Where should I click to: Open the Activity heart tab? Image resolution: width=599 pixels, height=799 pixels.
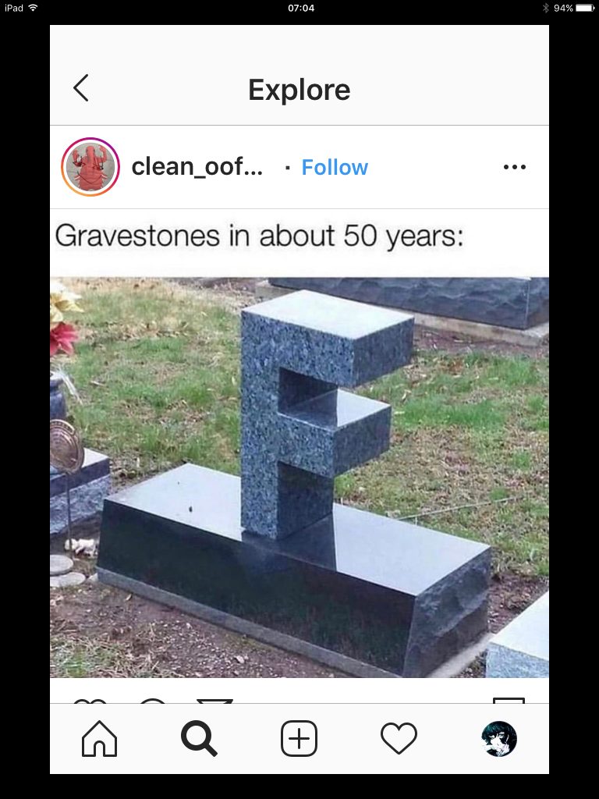(x=399, y=738)
